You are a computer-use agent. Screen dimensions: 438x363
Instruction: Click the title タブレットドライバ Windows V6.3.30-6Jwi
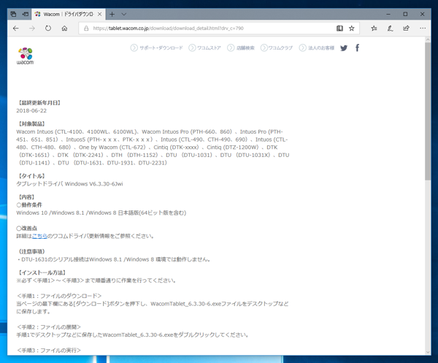(69, 184)
